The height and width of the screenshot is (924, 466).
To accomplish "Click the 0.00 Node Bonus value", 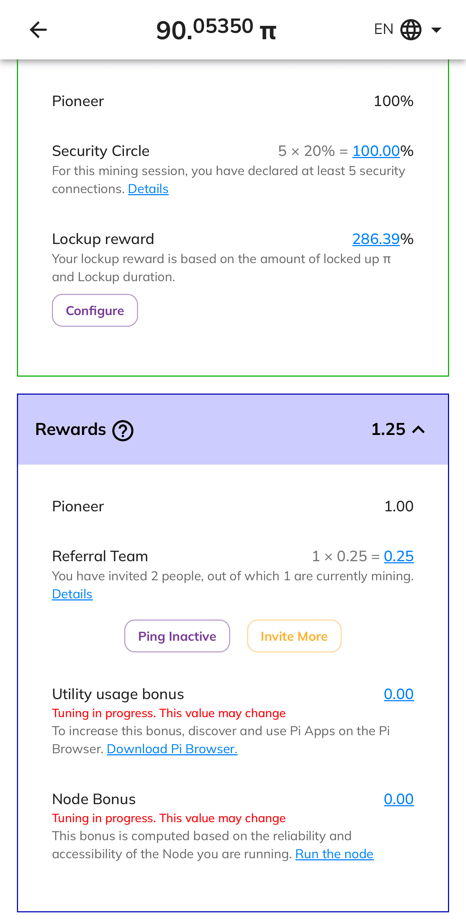I will 399,799.
